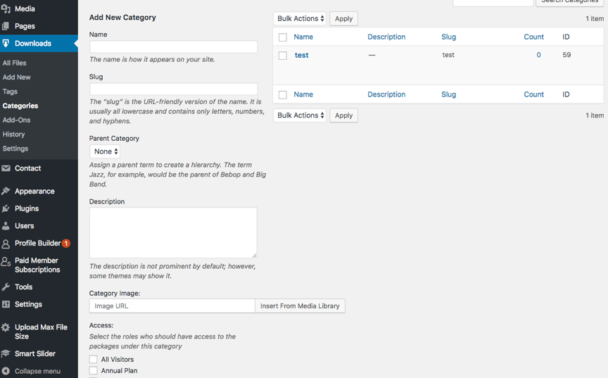Image resolution: width=608 pixels, height=378 pixels.
Task: Click the Pages icon in sidebar
Action: [6, 26]
